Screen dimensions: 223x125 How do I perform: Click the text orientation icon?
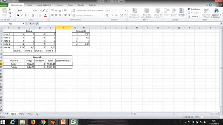[65, 10]
